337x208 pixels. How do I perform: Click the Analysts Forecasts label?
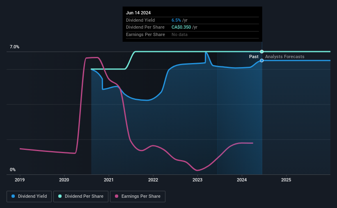point(284,57)
